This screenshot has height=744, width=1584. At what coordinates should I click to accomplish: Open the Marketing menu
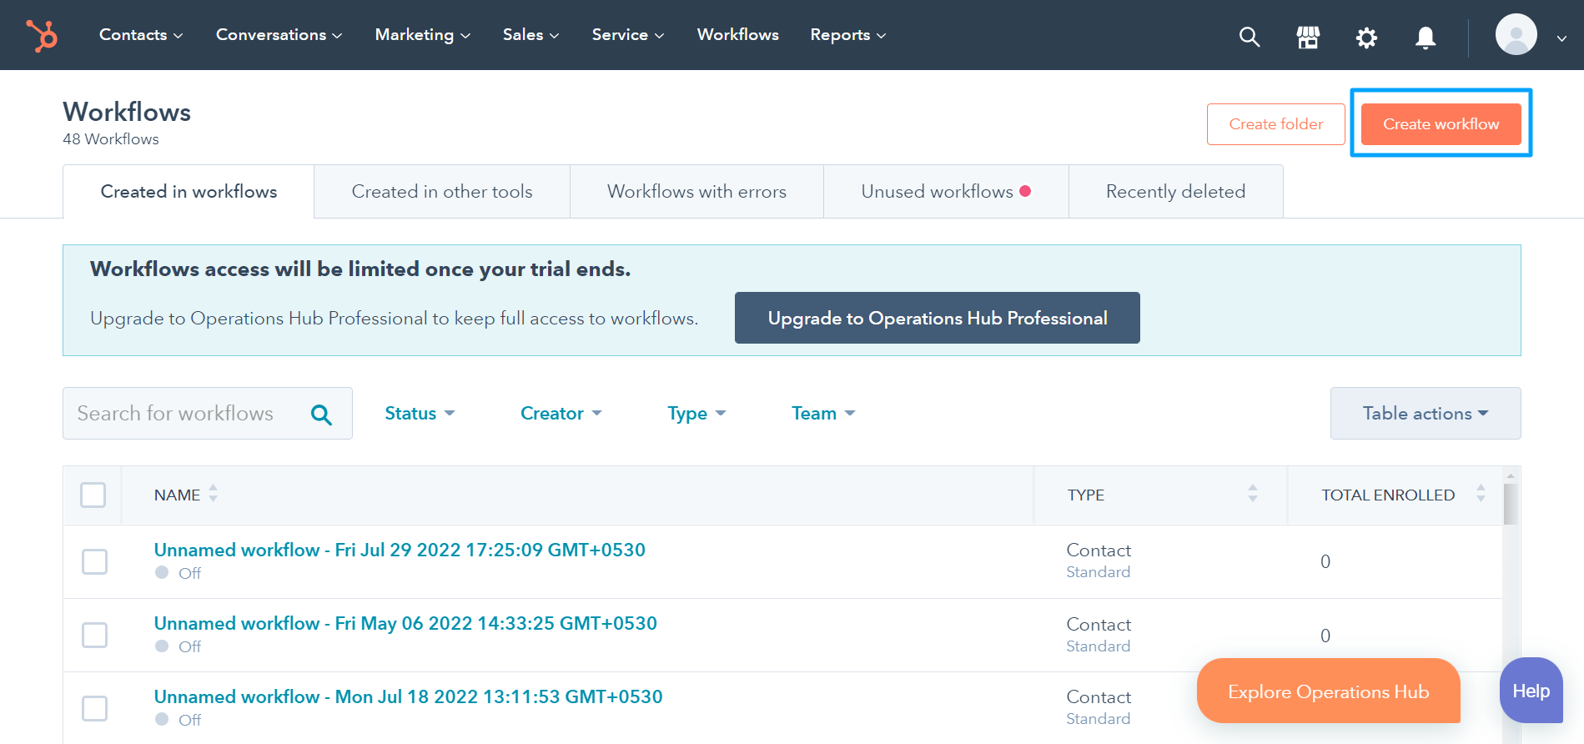tap(423, 35)
